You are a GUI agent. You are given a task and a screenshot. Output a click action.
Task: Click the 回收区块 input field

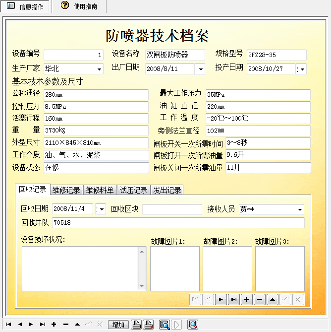pos(172,209)
